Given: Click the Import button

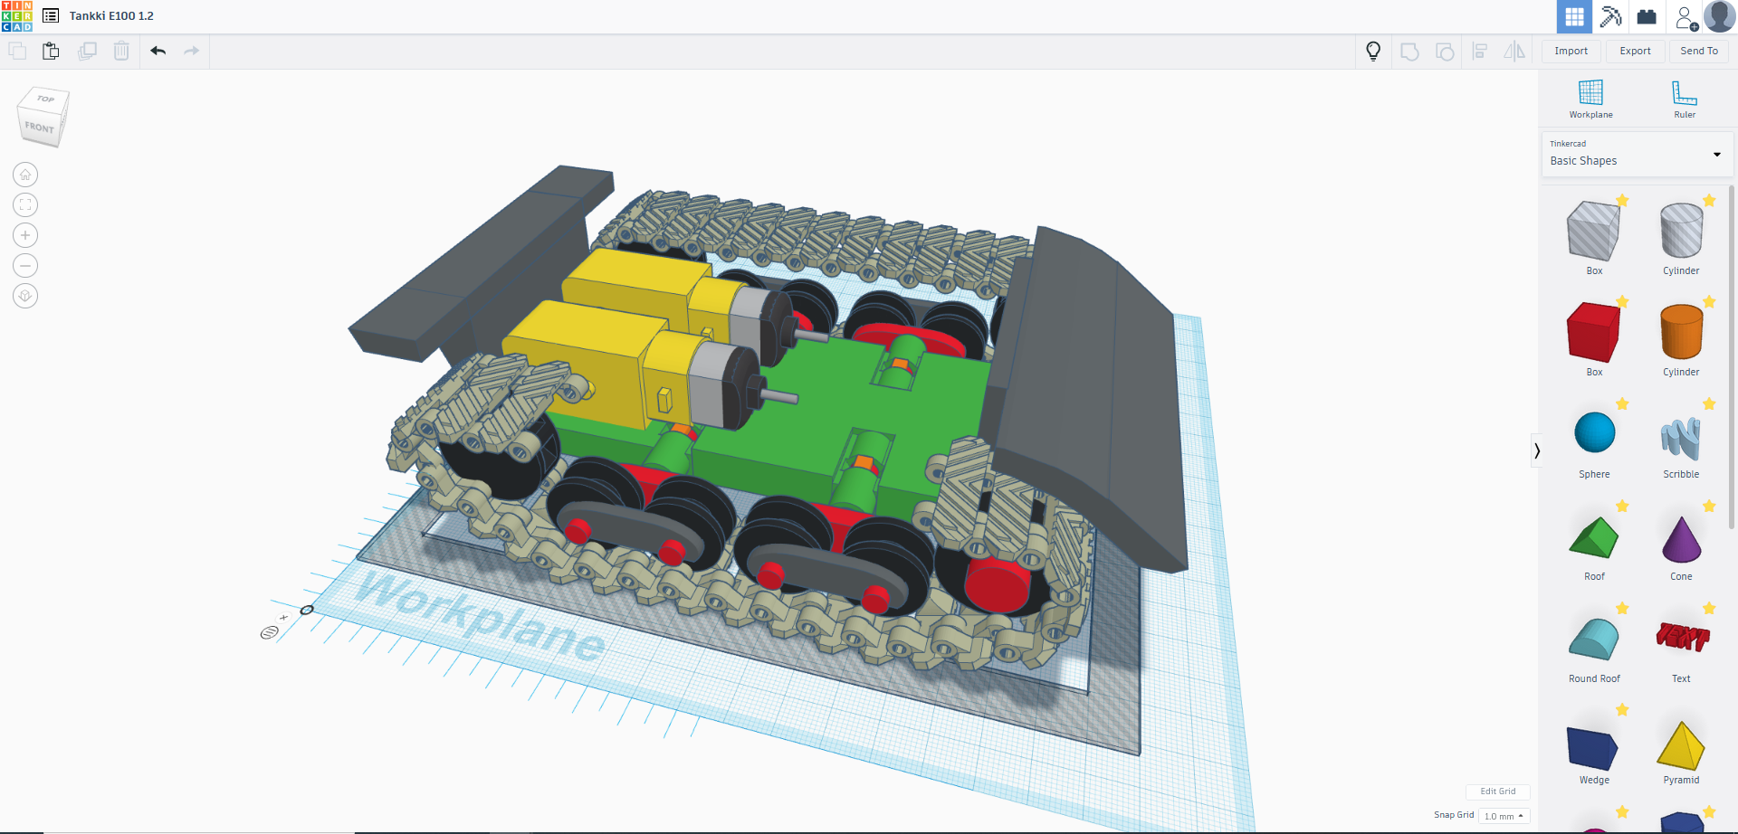Looking at the screenshot, I should click(x=1571, y=51).
